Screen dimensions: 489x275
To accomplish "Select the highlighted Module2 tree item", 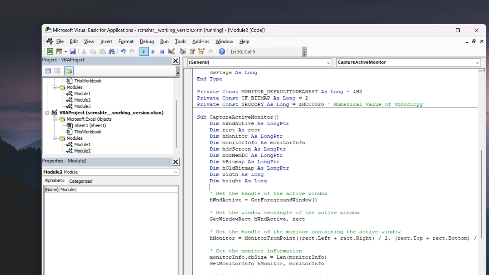I will 82,151.
